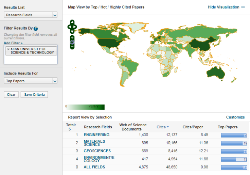The width and height of the screenshot is (250, 175).
Task: Remove Xi'an University filter tag
Action: pyautogui.click(x=8, y=49)
